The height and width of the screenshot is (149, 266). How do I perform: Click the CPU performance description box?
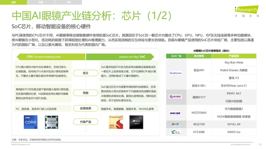43,94
